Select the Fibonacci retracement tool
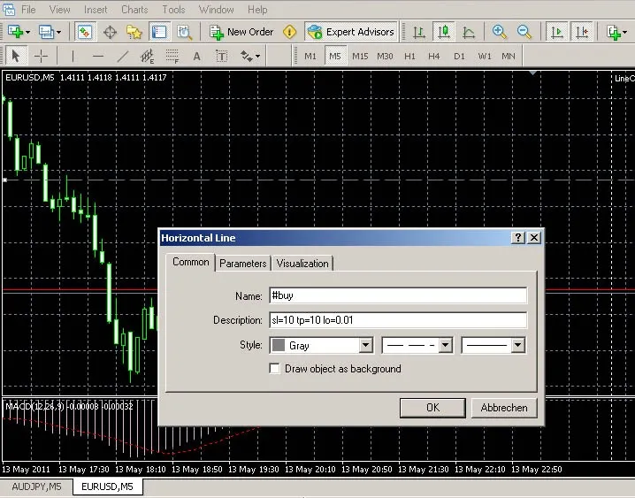 pyautogui.click(x=172, y=57)
